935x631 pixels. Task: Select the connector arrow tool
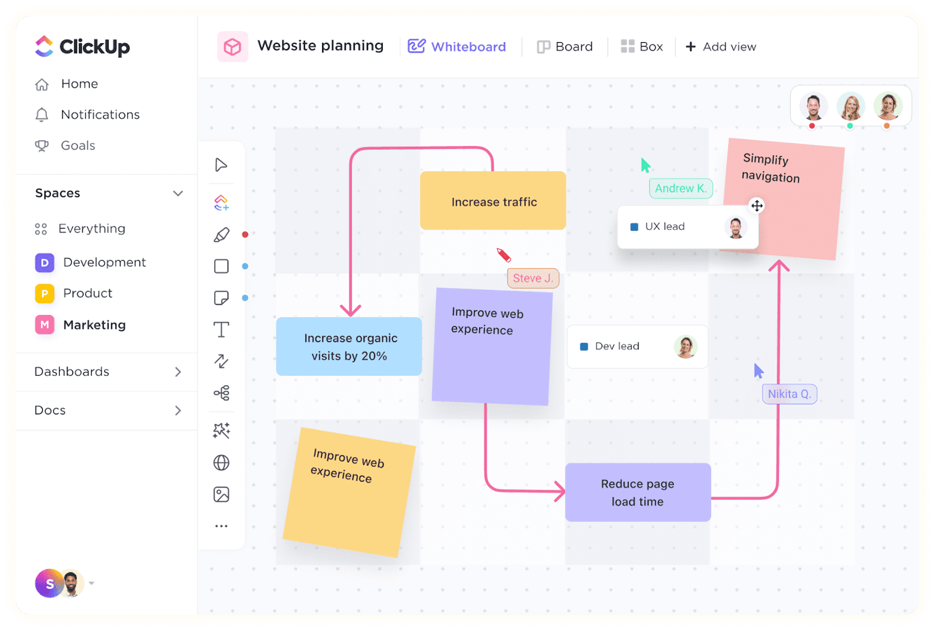tap(221, 361)
